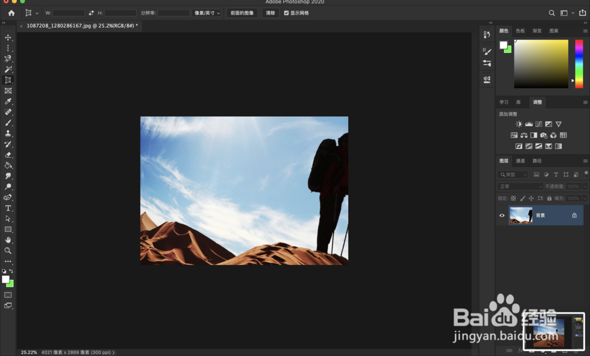
Task: Add a Photo Filter adjustment
Action: (x=544, y=135)
